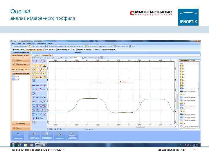Image resolution: width=209 pixels, height=157 pixels.
Task: Select the angle measurement tool icon
Action: coord(45,66)
